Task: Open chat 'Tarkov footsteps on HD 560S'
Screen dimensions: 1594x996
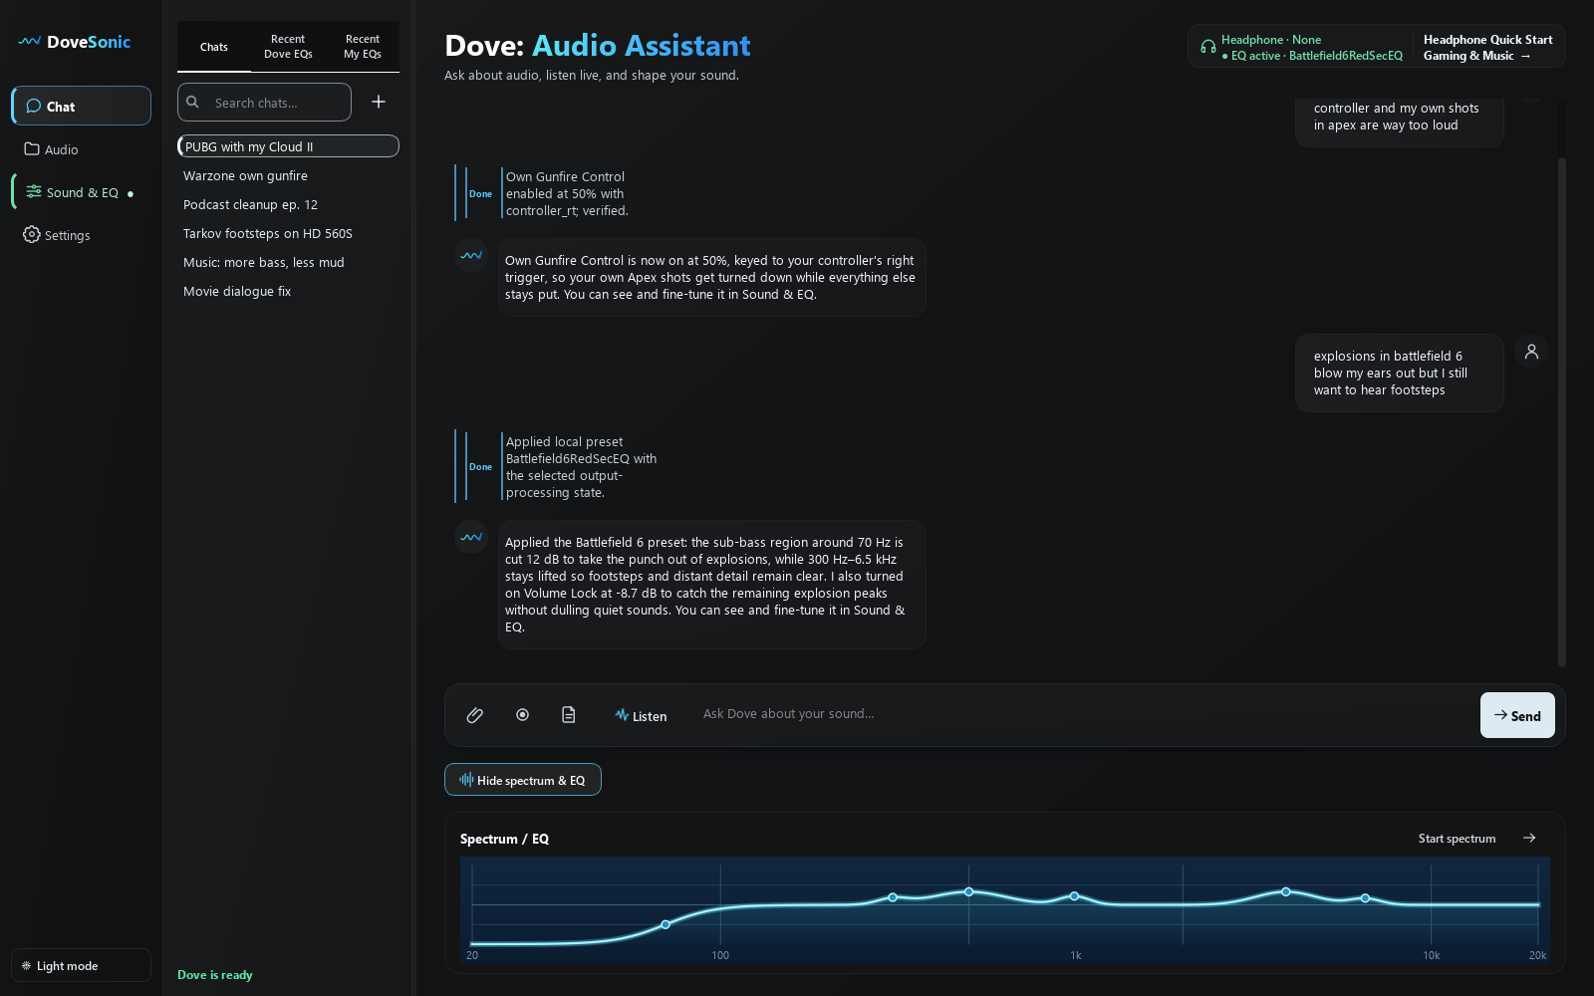Action: [289, 233]
